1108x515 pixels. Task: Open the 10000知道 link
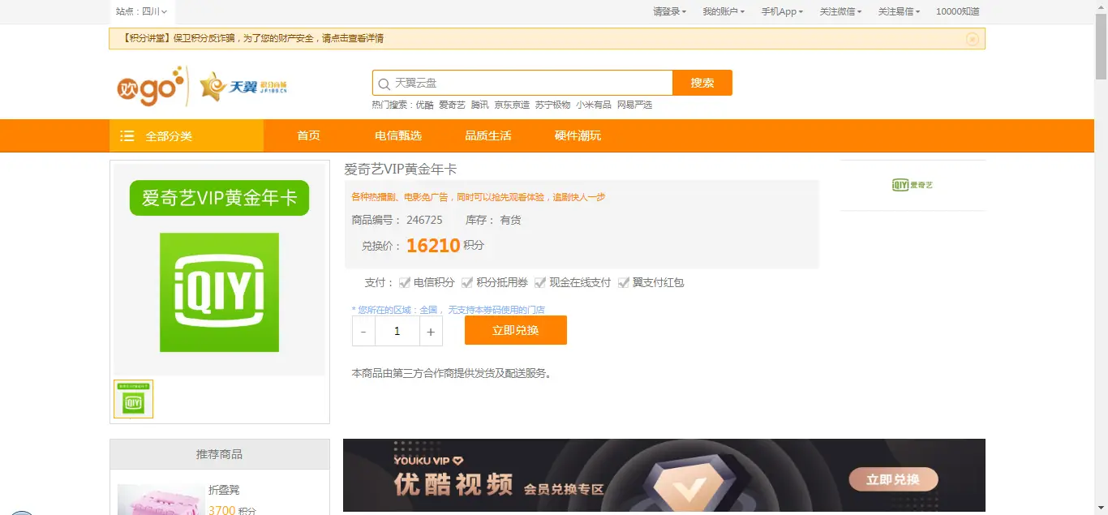958,11
